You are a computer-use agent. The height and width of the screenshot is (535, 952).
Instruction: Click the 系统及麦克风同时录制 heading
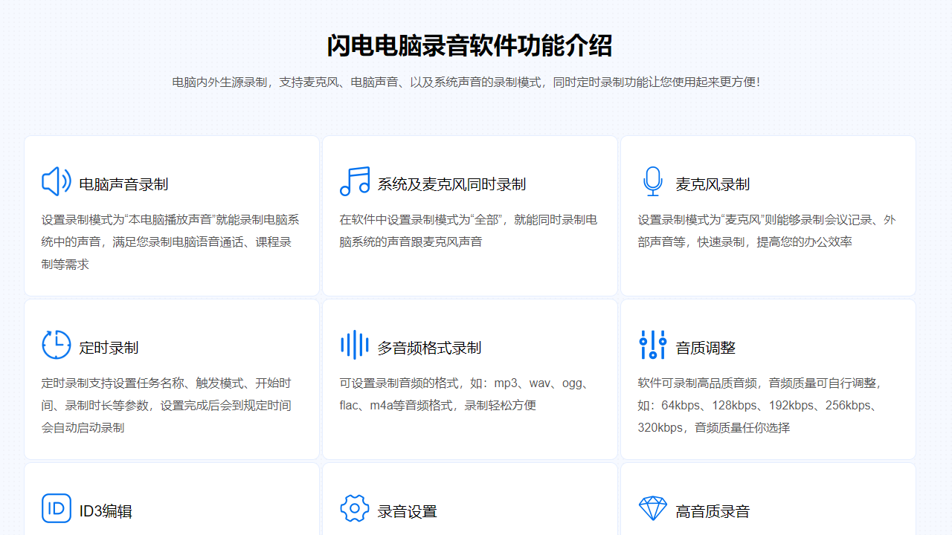453,184
